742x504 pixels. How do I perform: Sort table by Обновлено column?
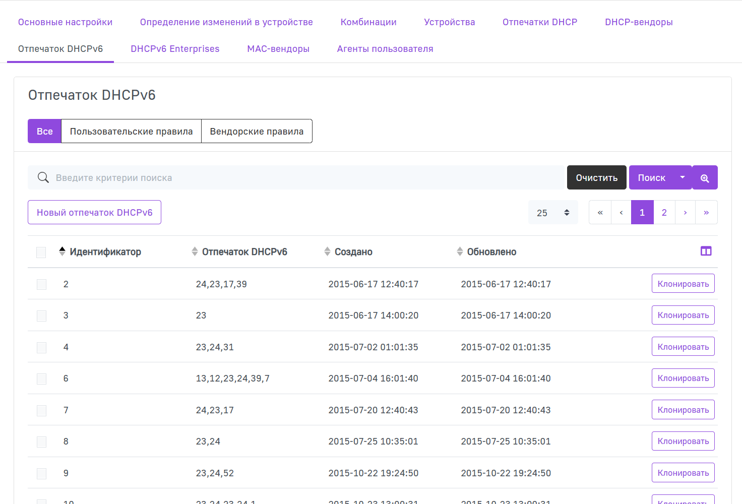click(x=460, y=251)
